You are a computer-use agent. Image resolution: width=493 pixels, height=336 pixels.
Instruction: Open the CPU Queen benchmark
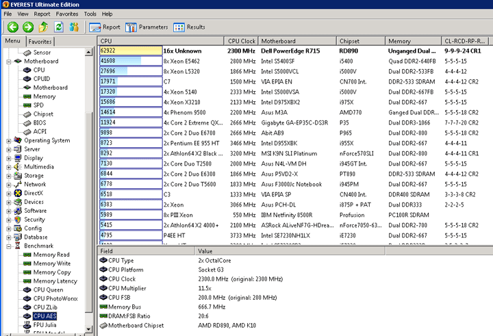point(48,290)
